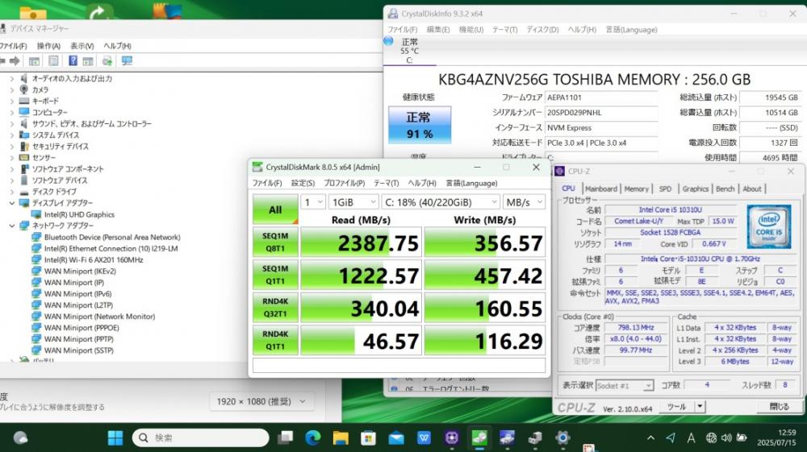Switch to CPU-Z Graphics tab

pos(696,189)
